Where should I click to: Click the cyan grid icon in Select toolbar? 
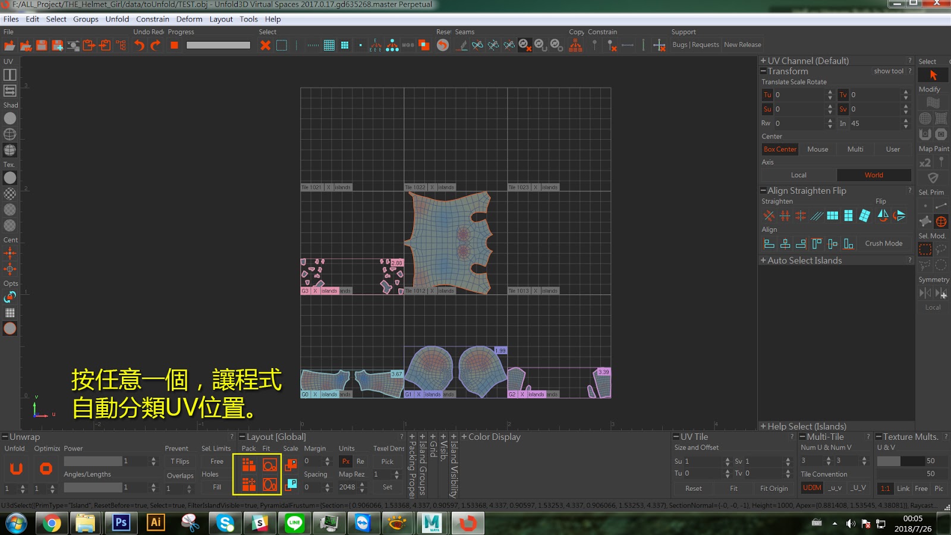329,45
